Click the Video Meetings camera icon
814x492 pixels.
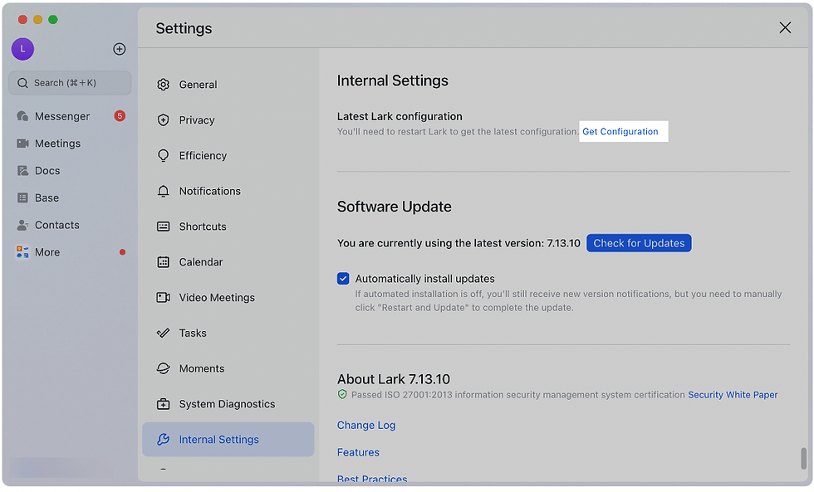pyautogui.click(x=163, y=298)
